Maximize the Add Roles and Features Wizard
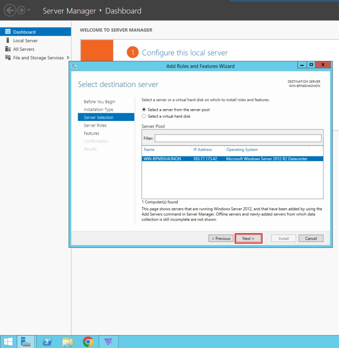The image size is (339, 348). pyautogui.click(x=311, y=65)
